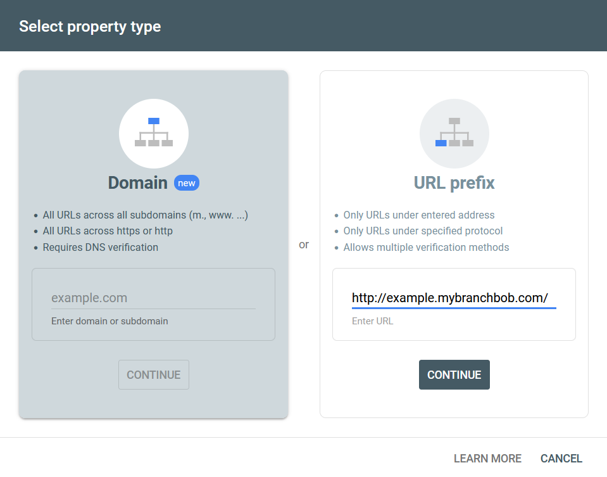Click the dark Continue button for URL prefix
Screen dimensions: 607x477
point(454,375)
